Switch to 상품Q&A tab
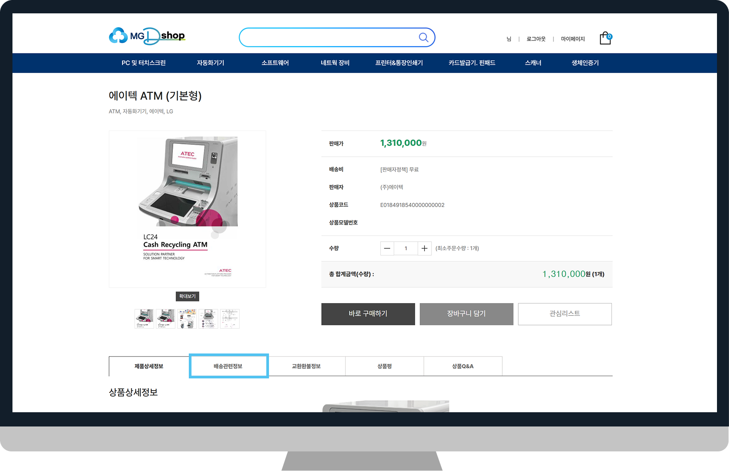Viewport: 729px width, 471px height. 463,366
